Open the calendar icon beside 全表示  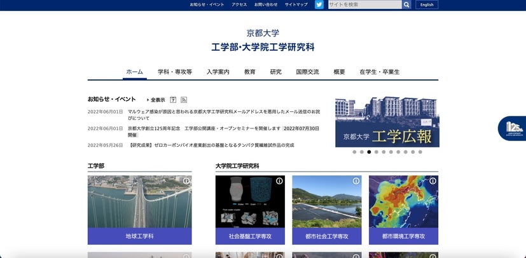click(x=173, y=100)
